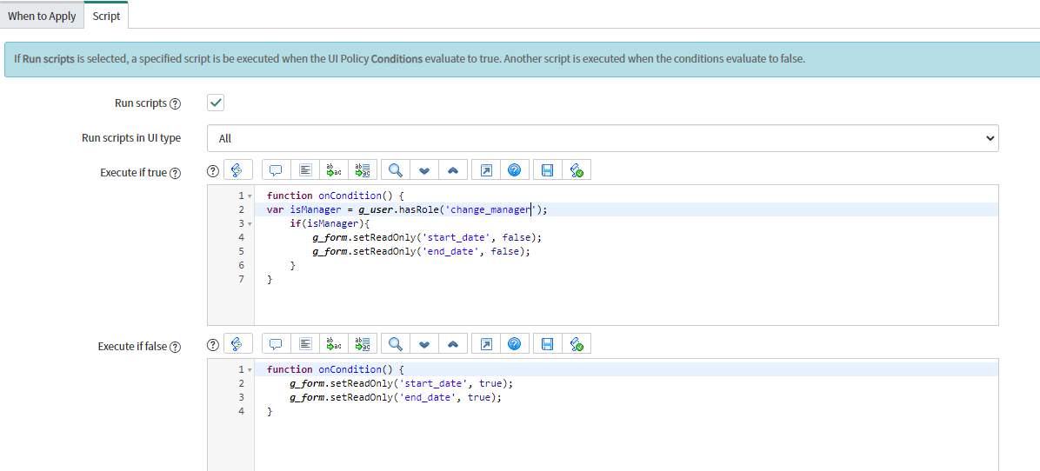This screenshot has width=1040, height=471.
Task: Format code in Execute if false editor
Action: coord(305,344)
